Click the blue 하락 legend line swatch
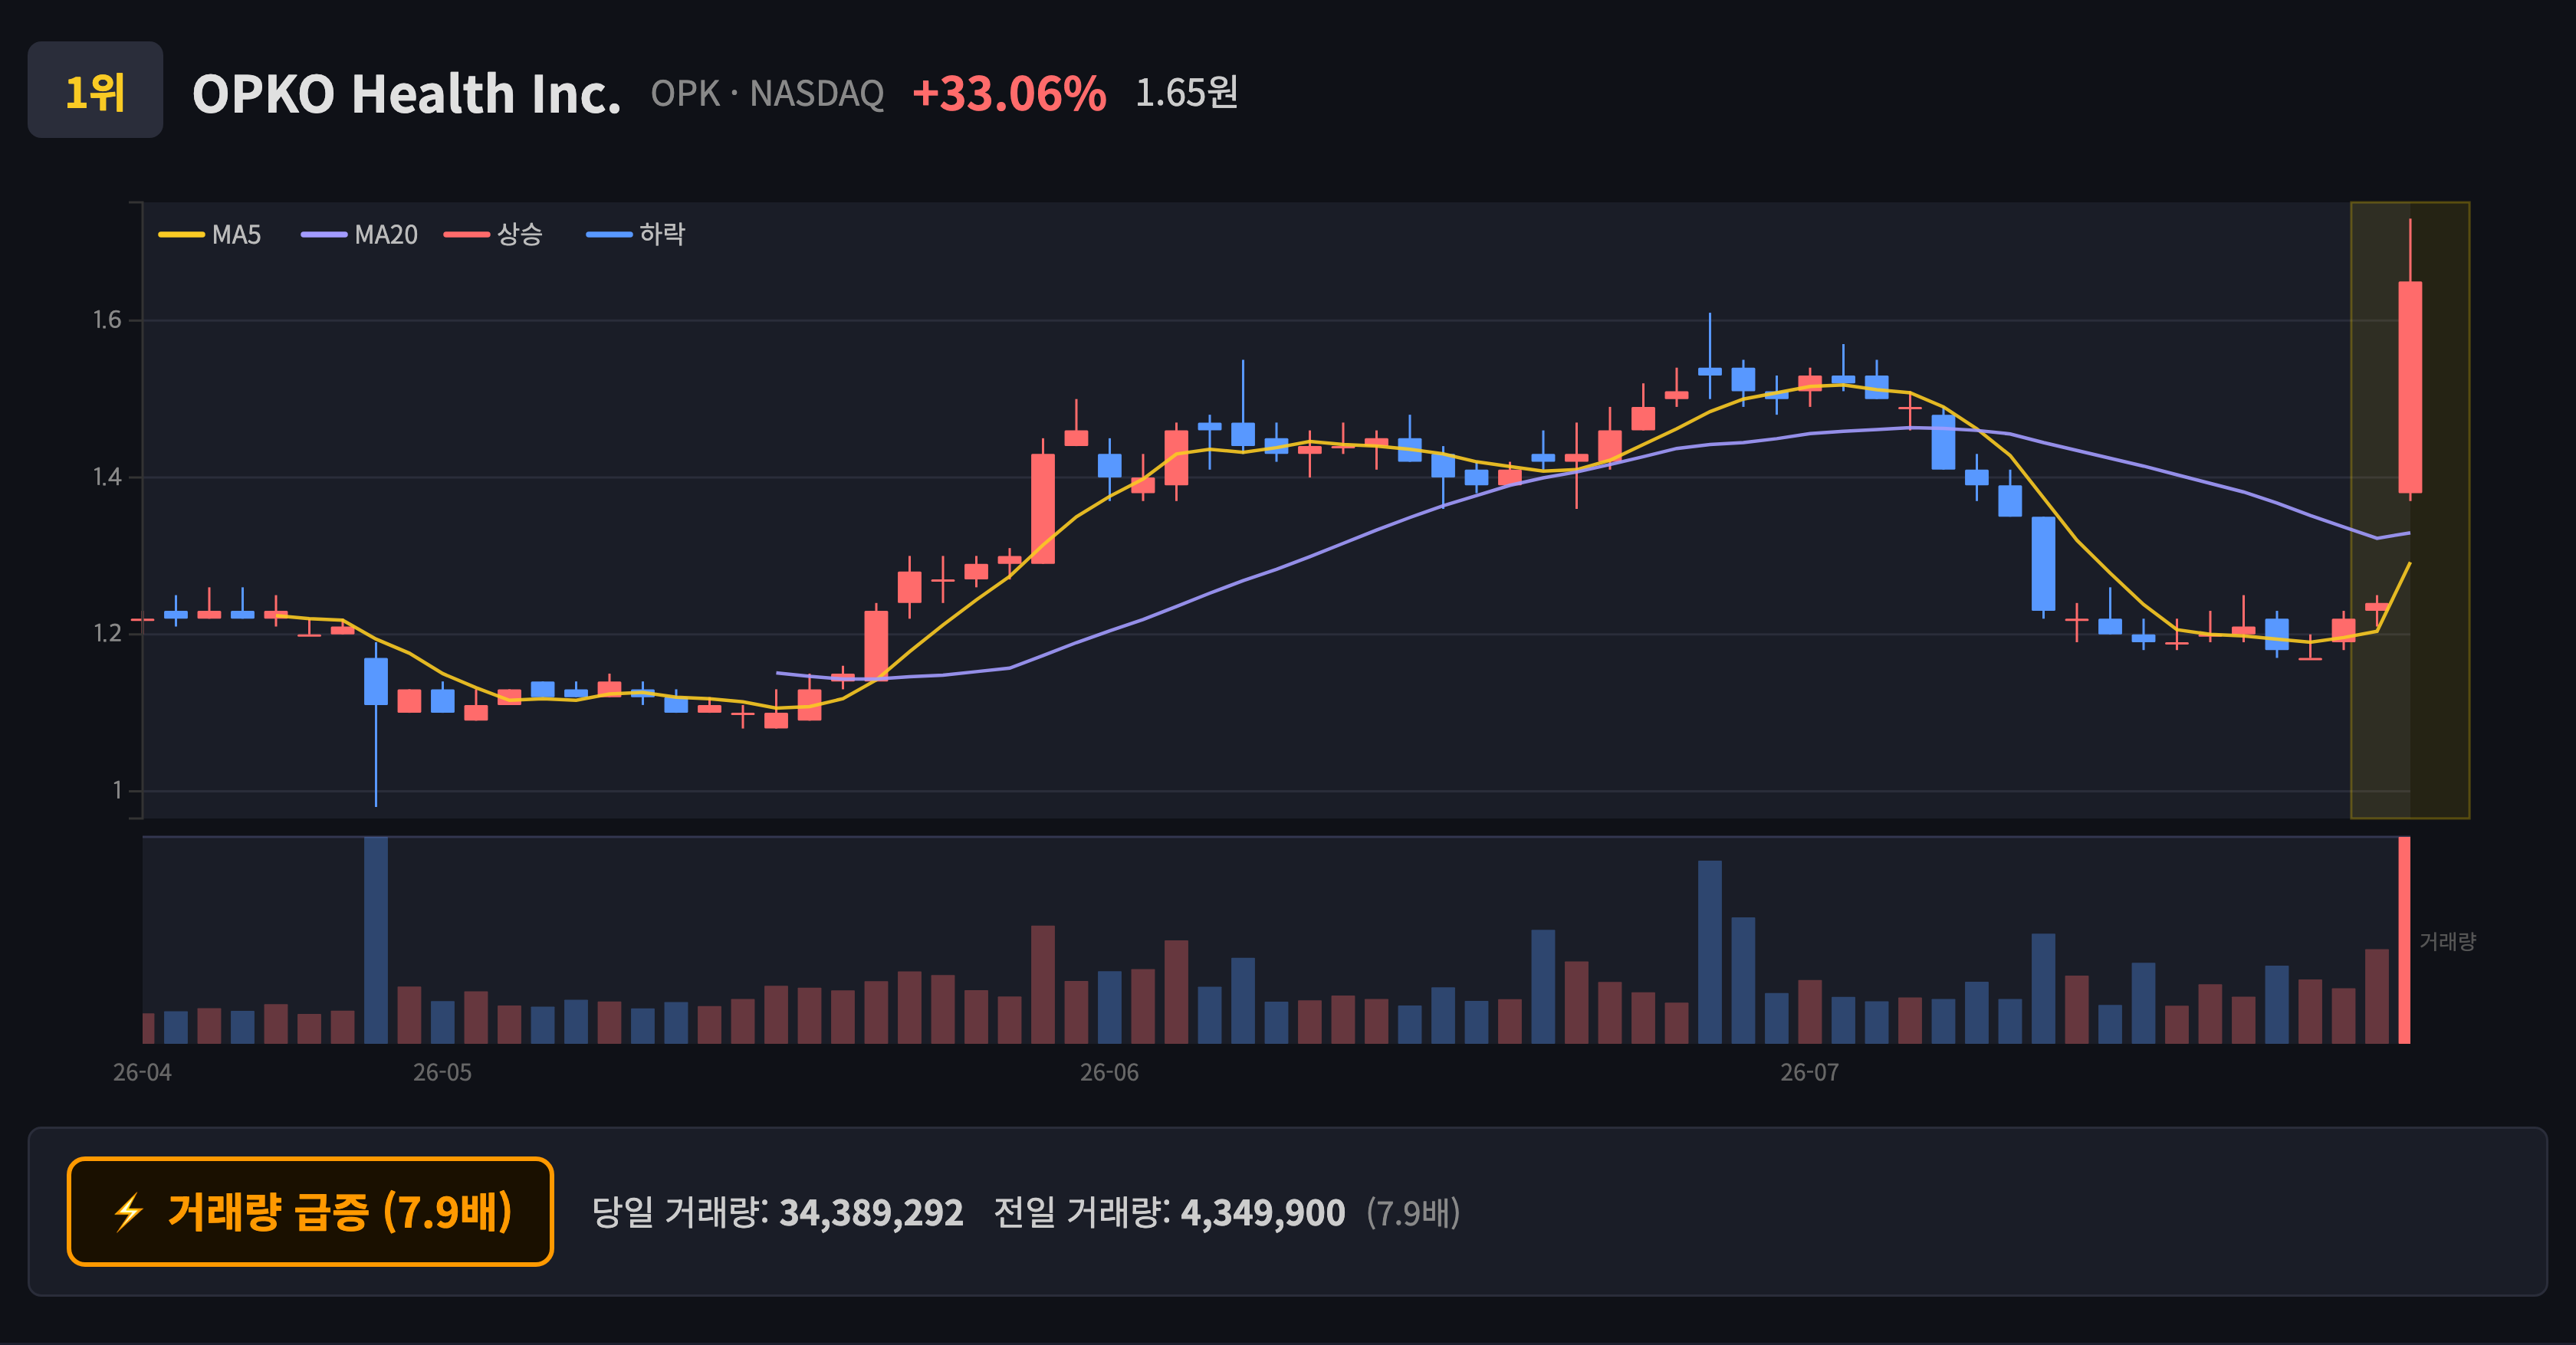 [x=609, y=235]
